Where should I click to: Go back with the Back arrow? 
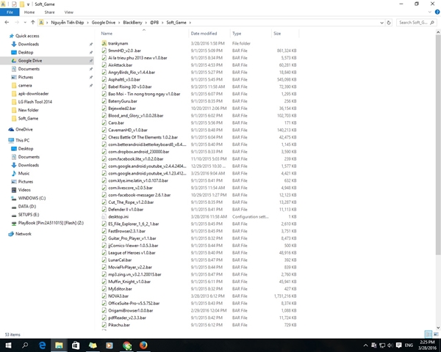[7, 23]
